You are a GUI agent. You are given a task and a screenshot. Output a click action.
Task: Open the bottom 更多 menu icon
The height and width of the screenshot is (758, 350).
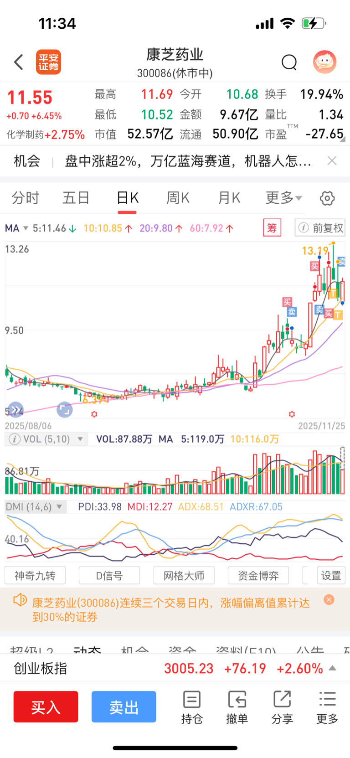[x=328, y=707]
